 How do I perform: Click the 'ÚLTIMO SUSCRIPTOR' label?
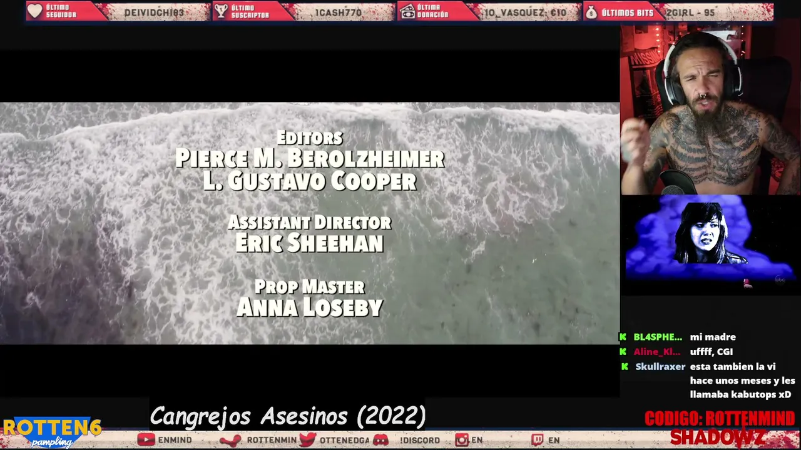[x=250, y=11]
